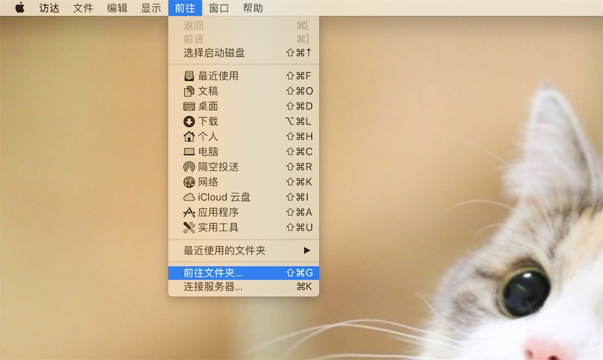Click the 返回 menu entry

[x=243, y=25]
